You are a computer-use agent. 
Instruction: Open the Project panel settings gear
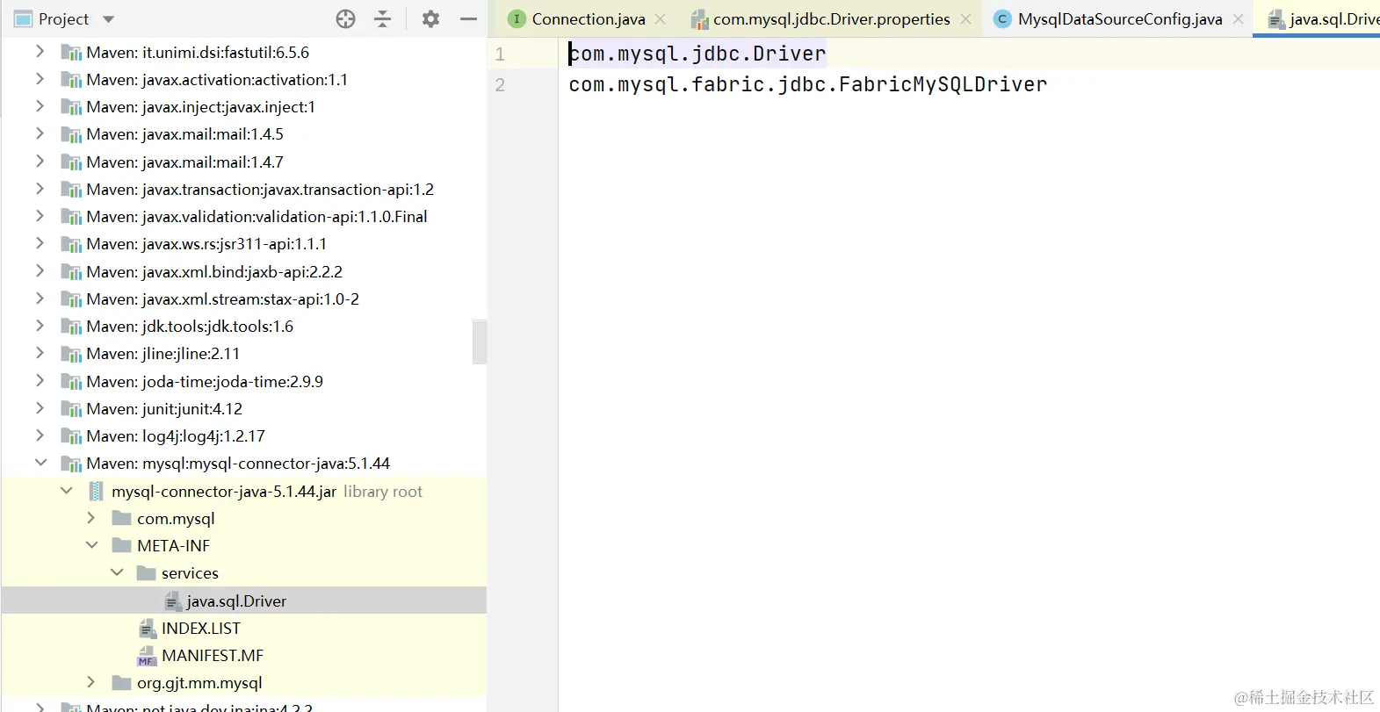pos(430,18)
